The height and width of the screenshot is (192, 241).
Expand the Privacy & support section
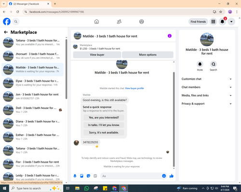click(207, 104)
